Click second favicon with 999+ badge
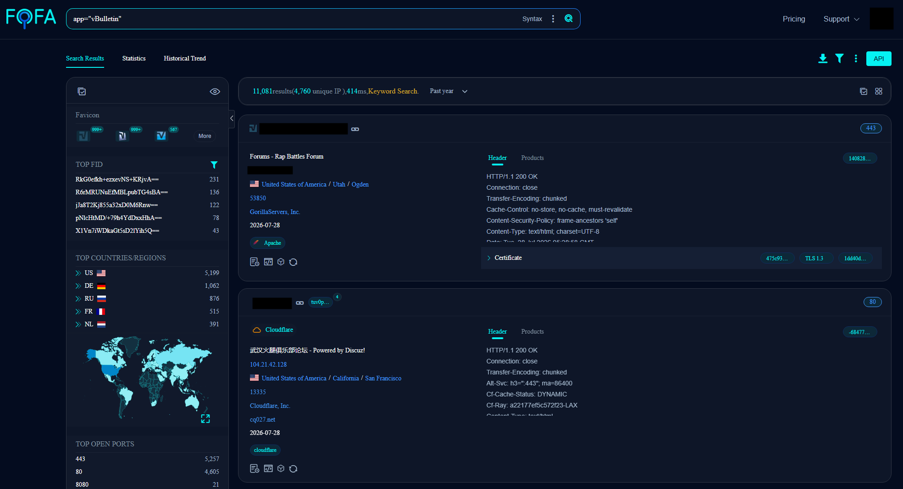This screenshot has height=489, width=903. (x=122, y=136)
